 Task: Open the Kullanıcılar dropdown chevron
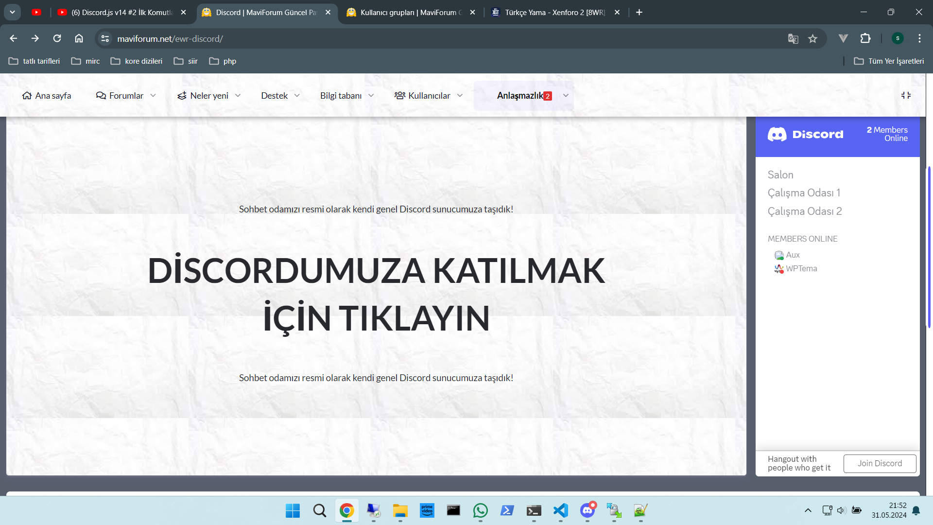tap(460, 96)
